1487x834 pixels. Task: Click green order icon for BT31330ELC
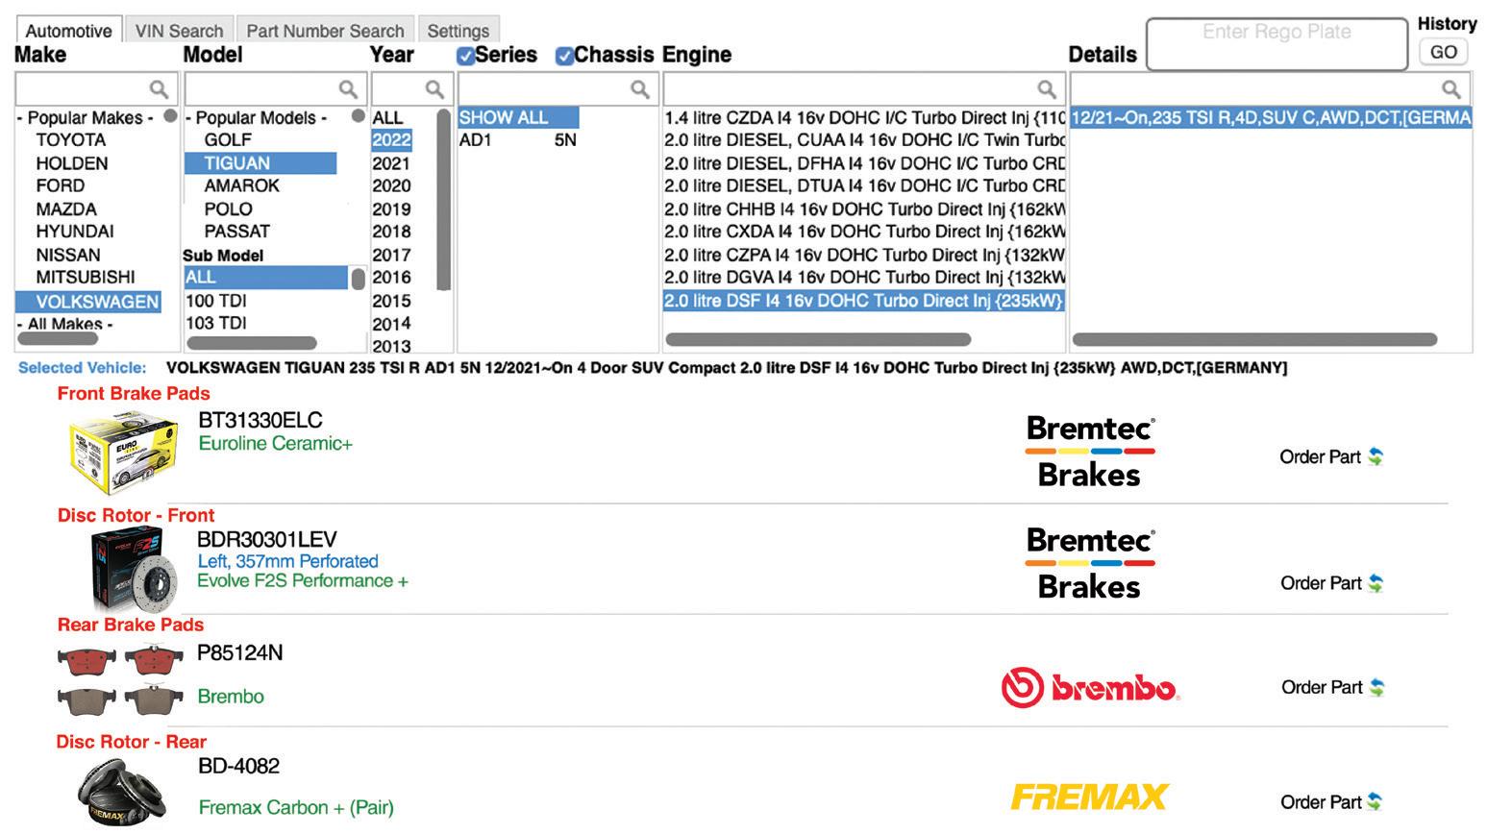[1375, 456]
